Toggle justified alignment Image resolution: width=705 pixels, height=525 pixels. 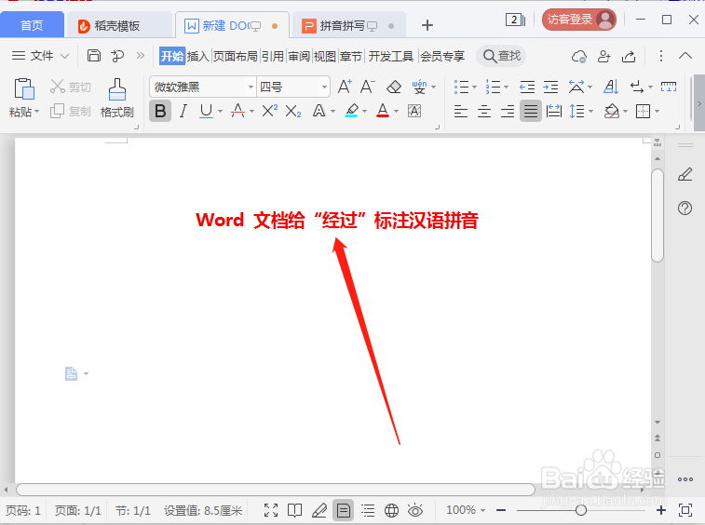531,111
